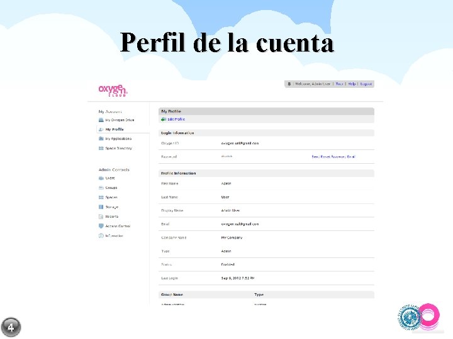Click the Company Name value My Company
Image resolution: width=453 pixels, height=339 pixels.
[x=232, y=237]
